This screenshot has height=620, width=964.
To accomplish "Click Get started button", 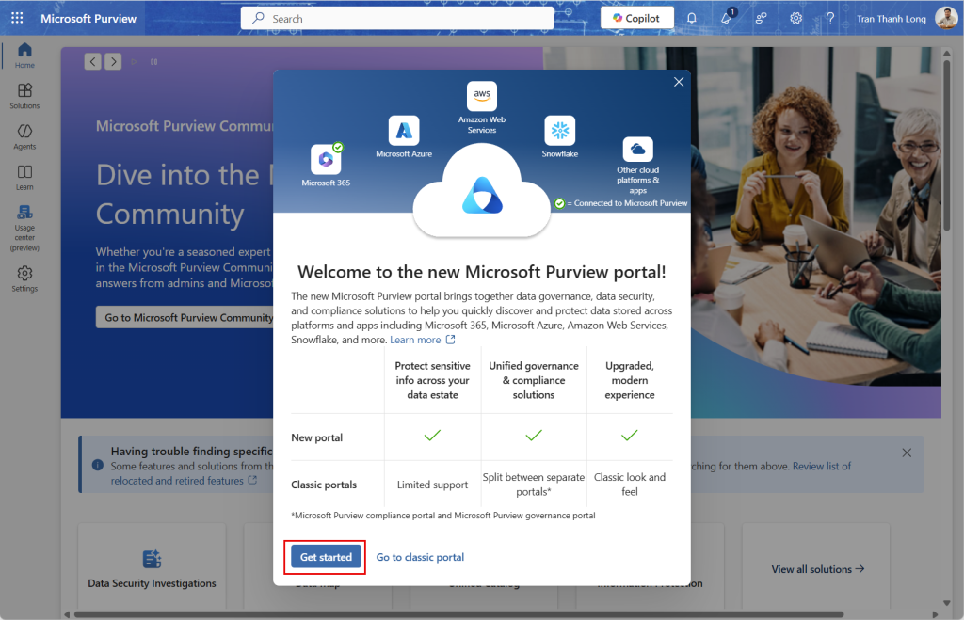I will point(326,557).
